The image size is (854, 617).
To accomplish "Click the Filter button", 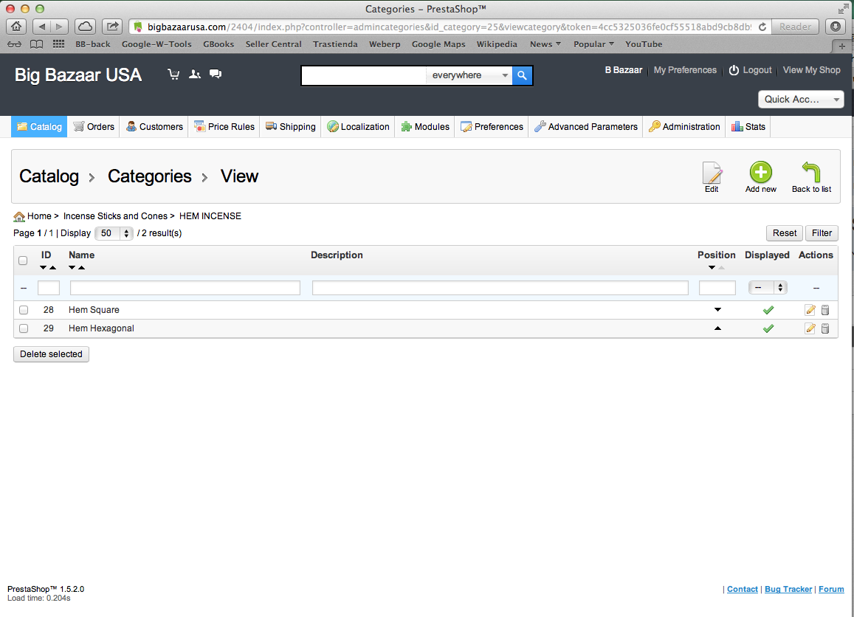I will 822,233.
